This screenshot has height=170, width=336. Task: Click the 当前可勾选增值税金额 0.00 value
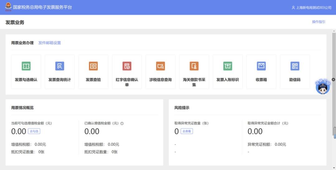pos(19,131)
